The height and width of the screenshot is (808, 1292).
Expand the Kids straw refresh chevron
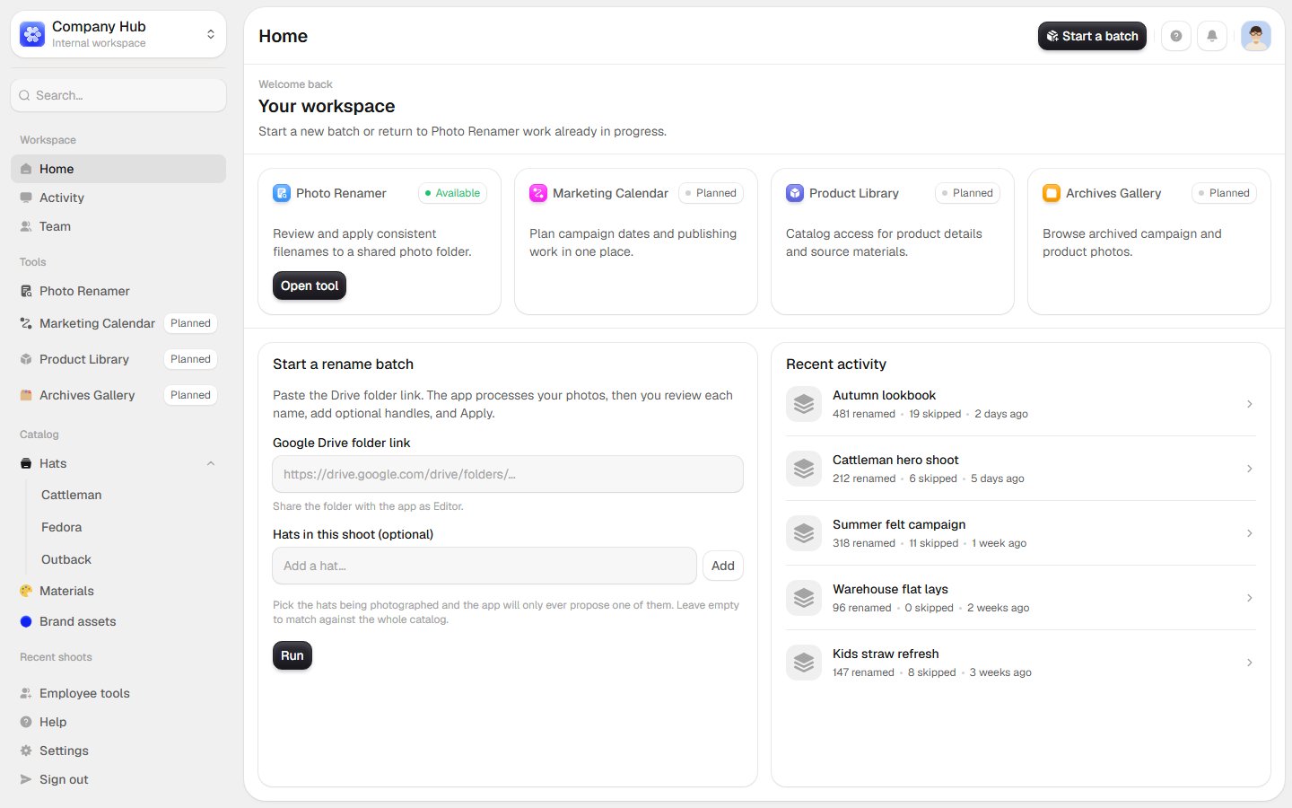pos(1250,663)
